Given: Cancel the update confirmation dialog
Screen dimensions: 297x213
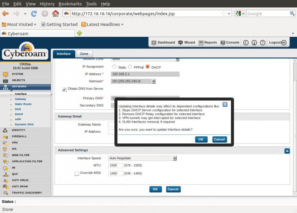Looking at the screenshot, I should click(x=219, y=140).
